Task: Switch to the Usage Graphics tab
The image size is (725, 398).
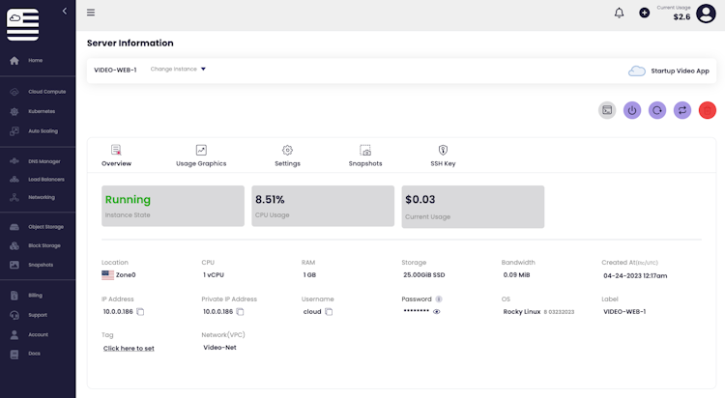Action: pos(201,156)
